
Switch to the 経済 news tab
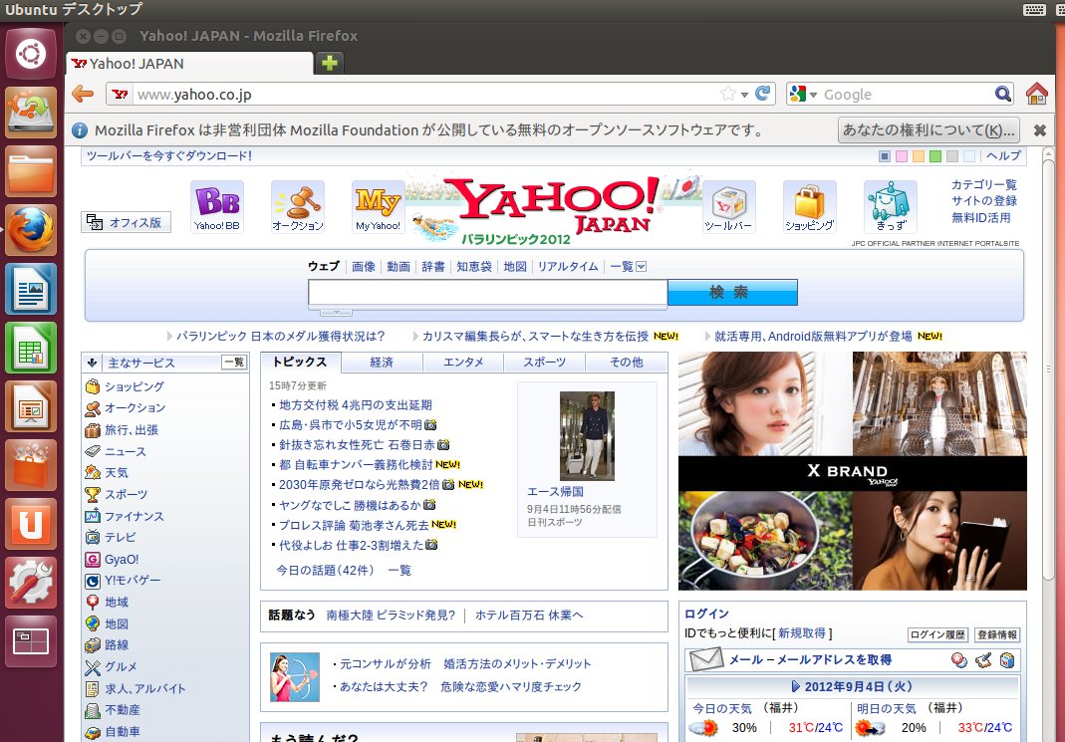[x=382, y=363]
